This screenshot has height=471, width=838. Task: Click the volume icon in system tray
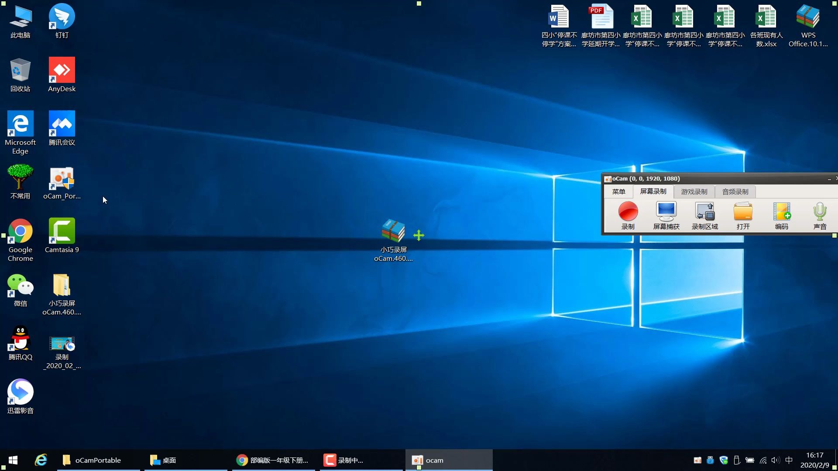[775, 460]
